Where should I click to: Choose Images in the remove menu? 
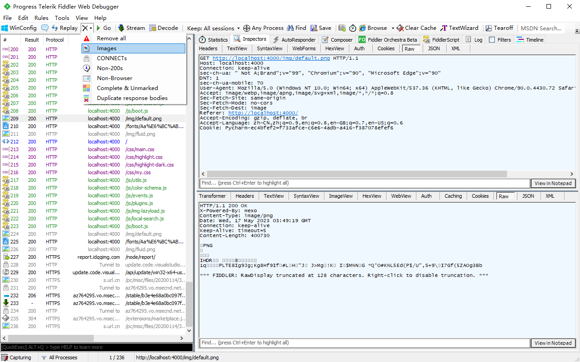tap(134, 48)
